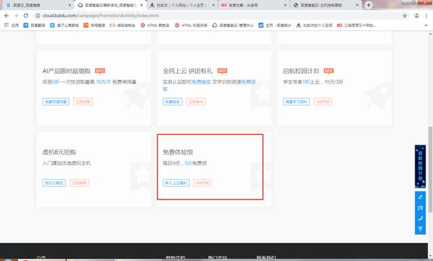Switch to the 头条号 browser tab
The height and width of the screenshot is (261, 433).
[x=254, y=5]
